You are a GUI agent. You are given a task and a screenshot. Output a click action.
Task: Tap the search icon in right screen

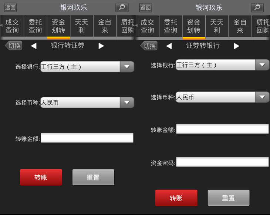[257, 7]
